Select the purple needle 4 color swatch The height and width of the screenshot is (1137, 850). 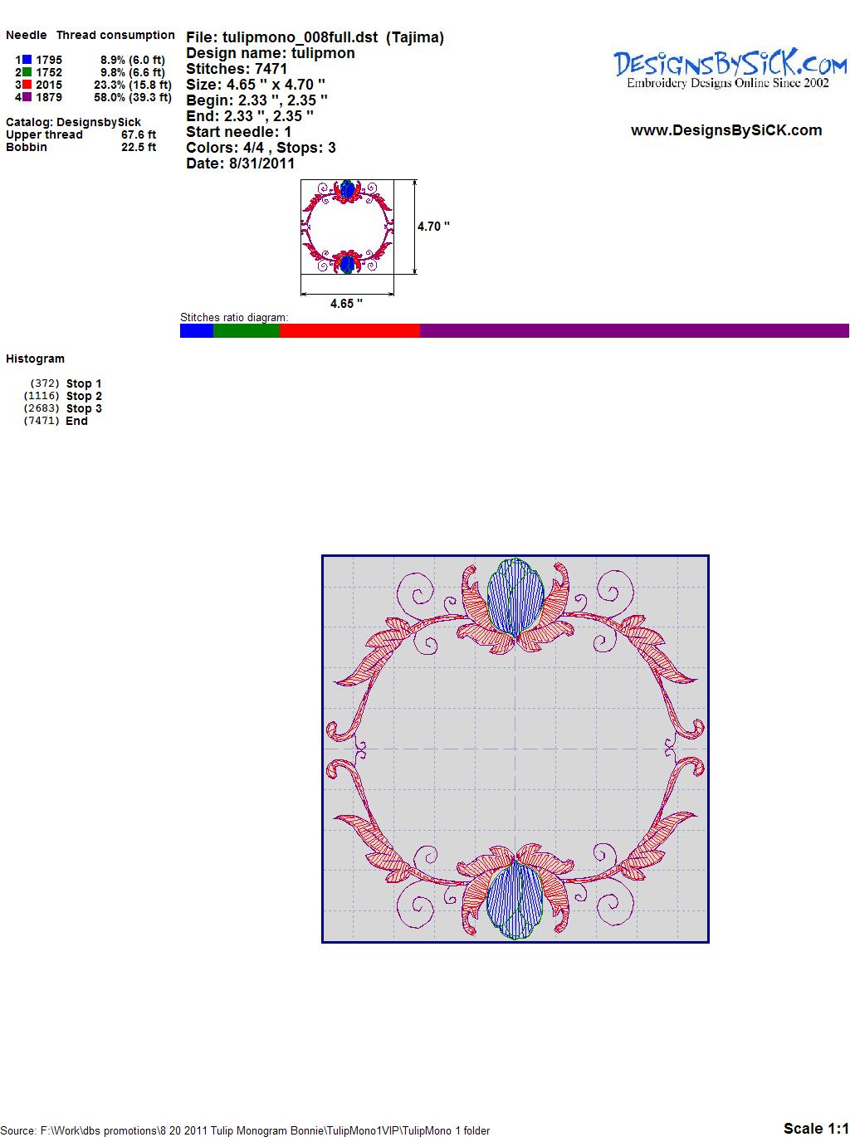pos(27,97)
